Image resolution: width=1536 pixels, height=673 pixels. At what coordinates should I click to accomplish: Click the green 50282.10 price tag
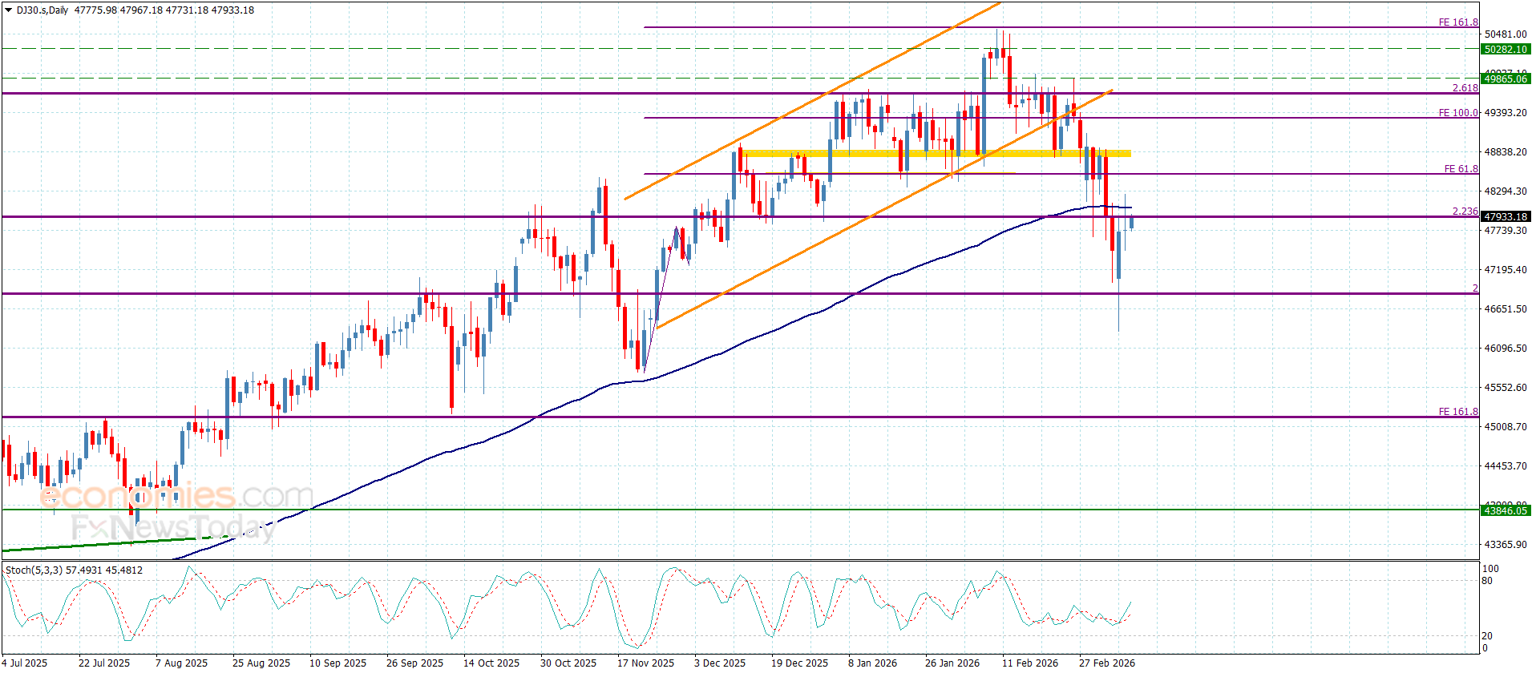[1506, 50]
